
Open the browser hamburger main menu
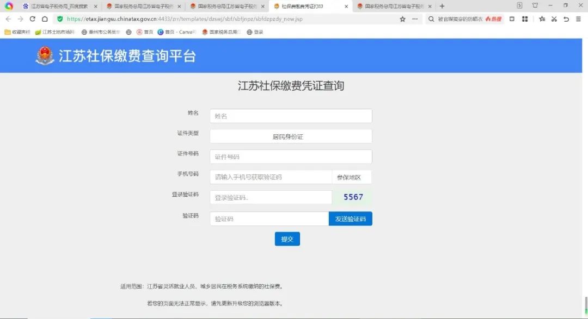pyautogui.click(x=578, y=18)
